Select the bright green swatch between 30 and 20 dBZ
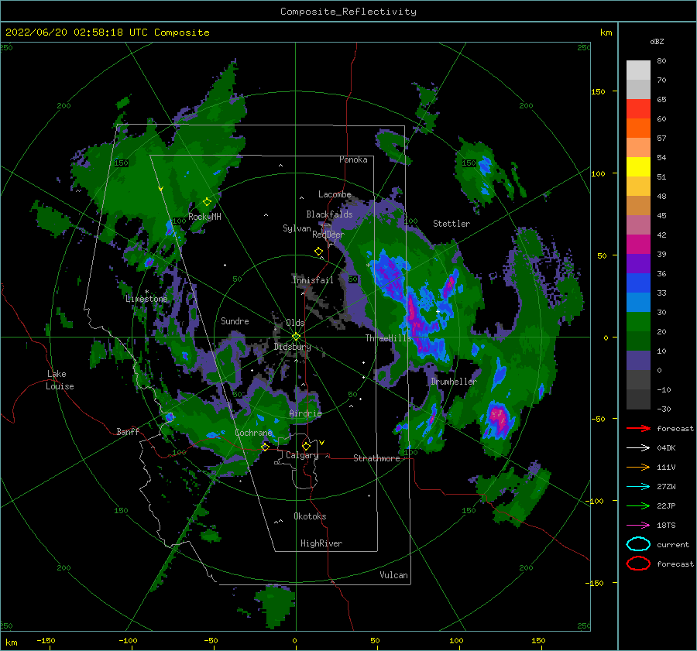Screen dimensions: 697x651 tap(638, 322)
